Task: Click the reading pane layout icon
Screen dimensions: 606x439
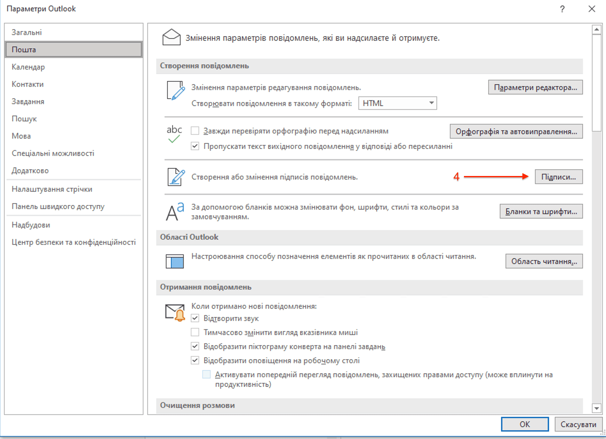Action: coord(175,261)
